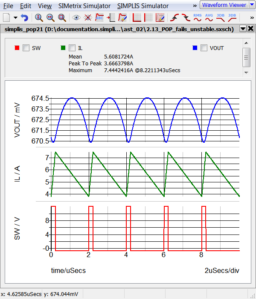Click the RMS measurement icon
This screenshot has width=256, height=299.
click(x=198, y=18)
